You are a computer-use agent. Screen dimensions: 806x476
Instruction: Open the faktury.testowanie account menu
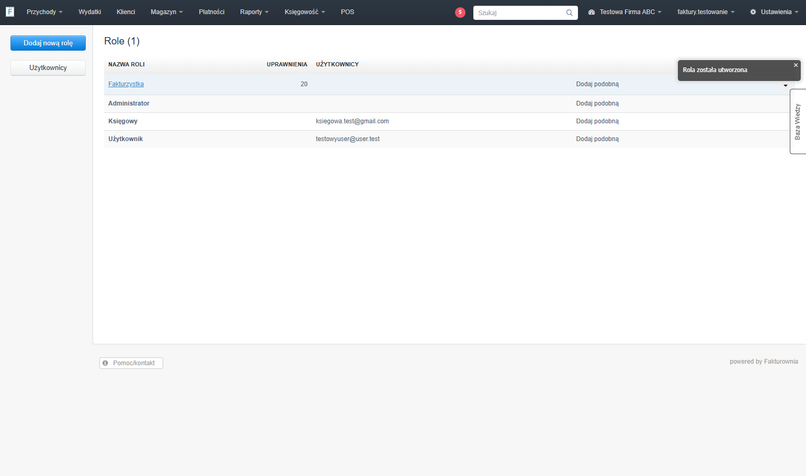706,12
